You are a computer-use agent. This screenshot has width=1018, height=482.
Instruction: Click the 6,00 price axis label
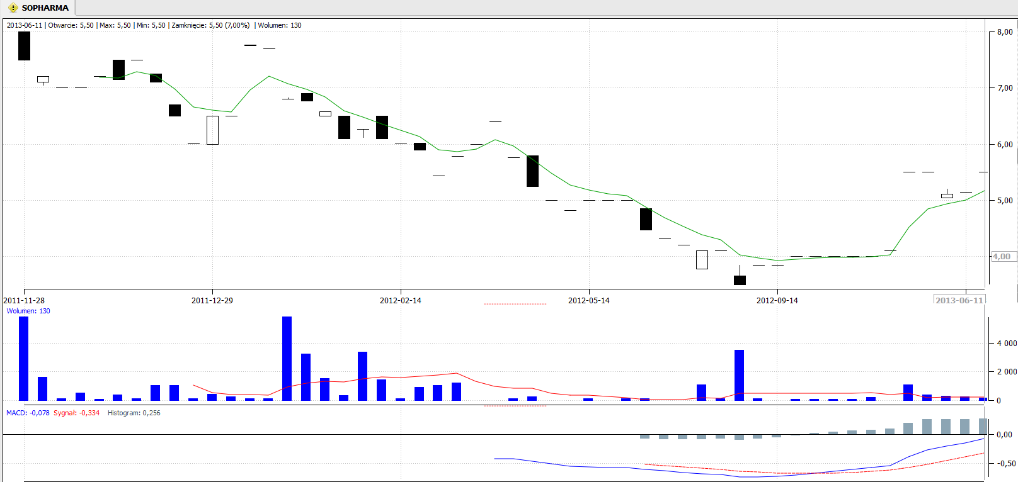tap(1005, 145)
